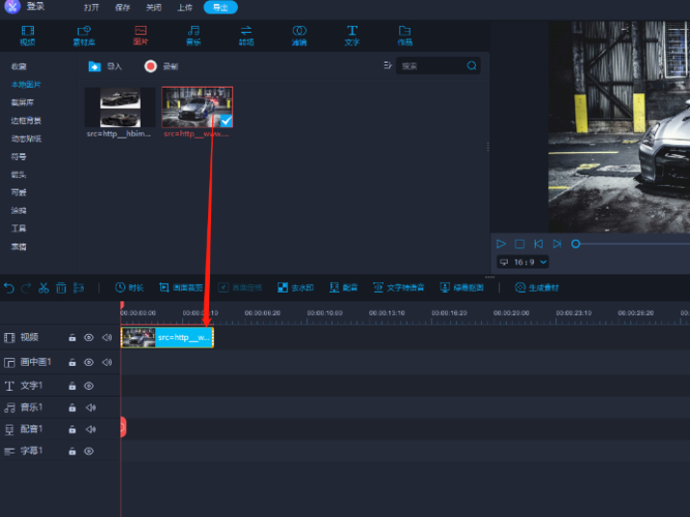This screenshot has height=517, width=690.
Task: Stop the preview playback
Action: coord(519,244)
